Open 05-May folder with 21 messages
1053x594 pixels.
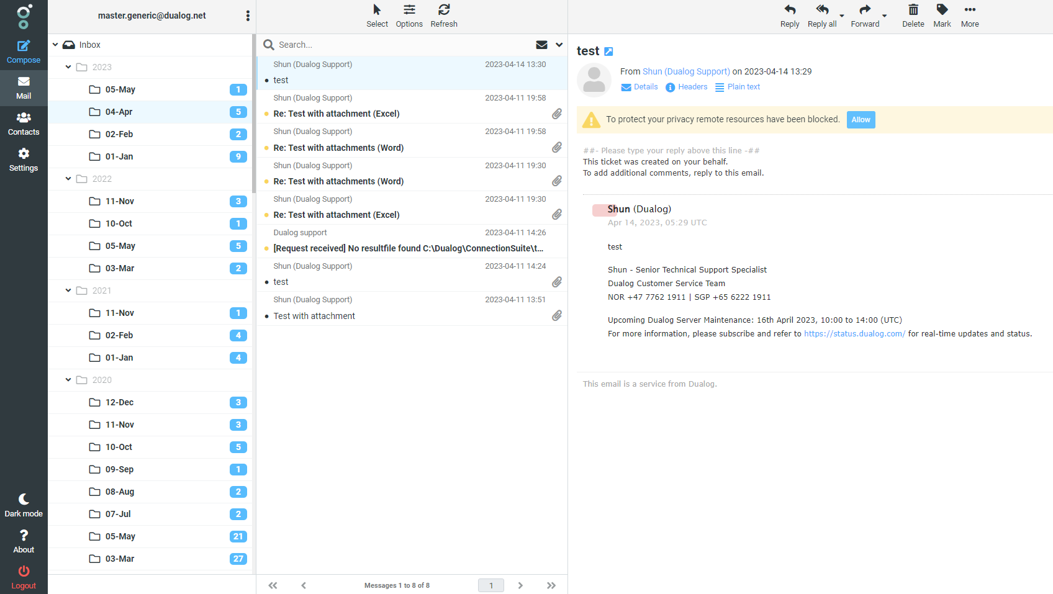point(150,536)
